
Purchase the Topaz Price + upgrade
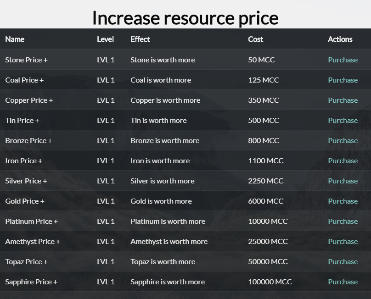point(343,262)
